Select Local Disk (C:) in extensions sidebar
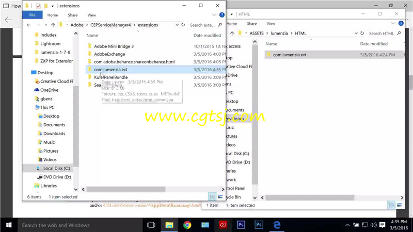 click(57, 168)
